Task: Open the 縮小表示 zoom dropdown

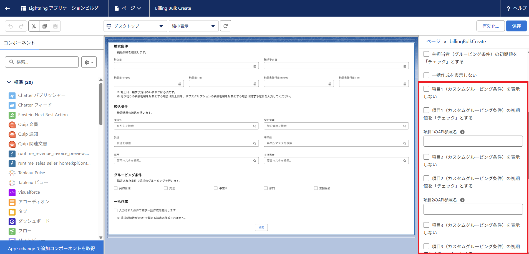Action: click(193, 26)
